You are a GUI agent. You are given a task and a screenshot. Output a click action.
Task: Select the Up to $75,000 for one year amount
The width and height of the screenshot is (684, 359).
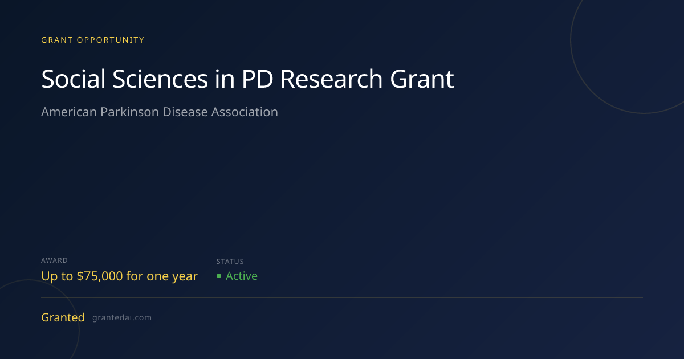pos(119,276)
